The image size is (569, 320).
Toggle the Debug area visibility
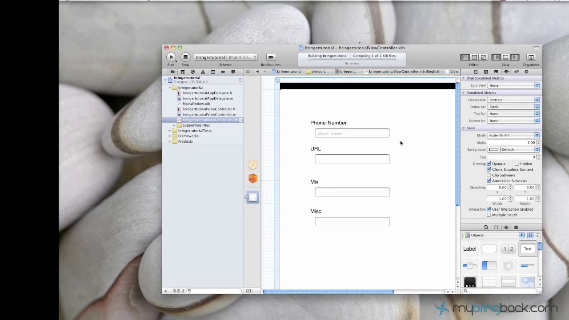tap(505, 57)
